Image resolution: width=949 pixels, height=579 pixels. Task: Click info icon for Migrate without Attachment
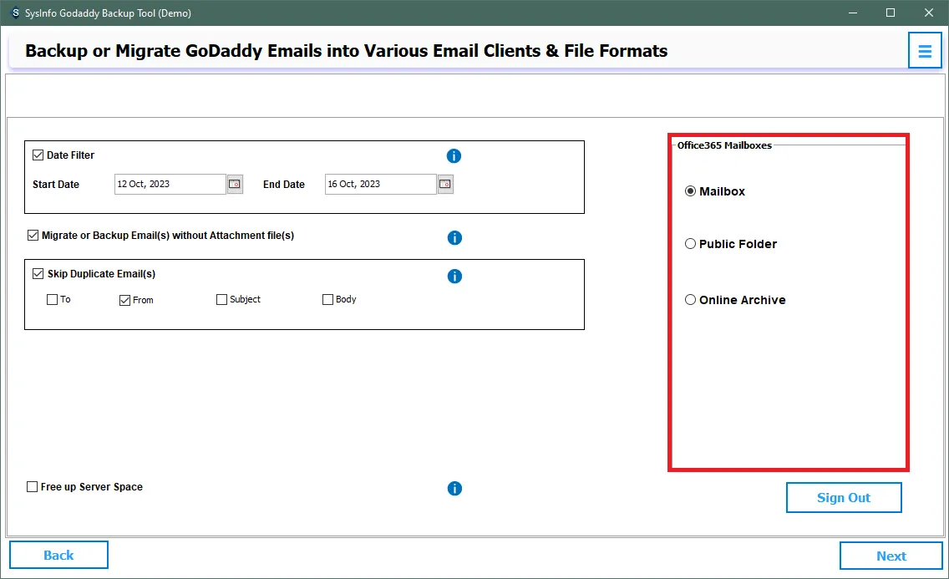(454, 238)
